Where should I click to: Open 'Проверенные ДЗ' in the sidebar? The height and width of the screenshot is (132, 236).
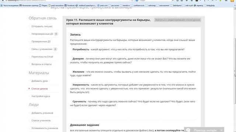41,41
